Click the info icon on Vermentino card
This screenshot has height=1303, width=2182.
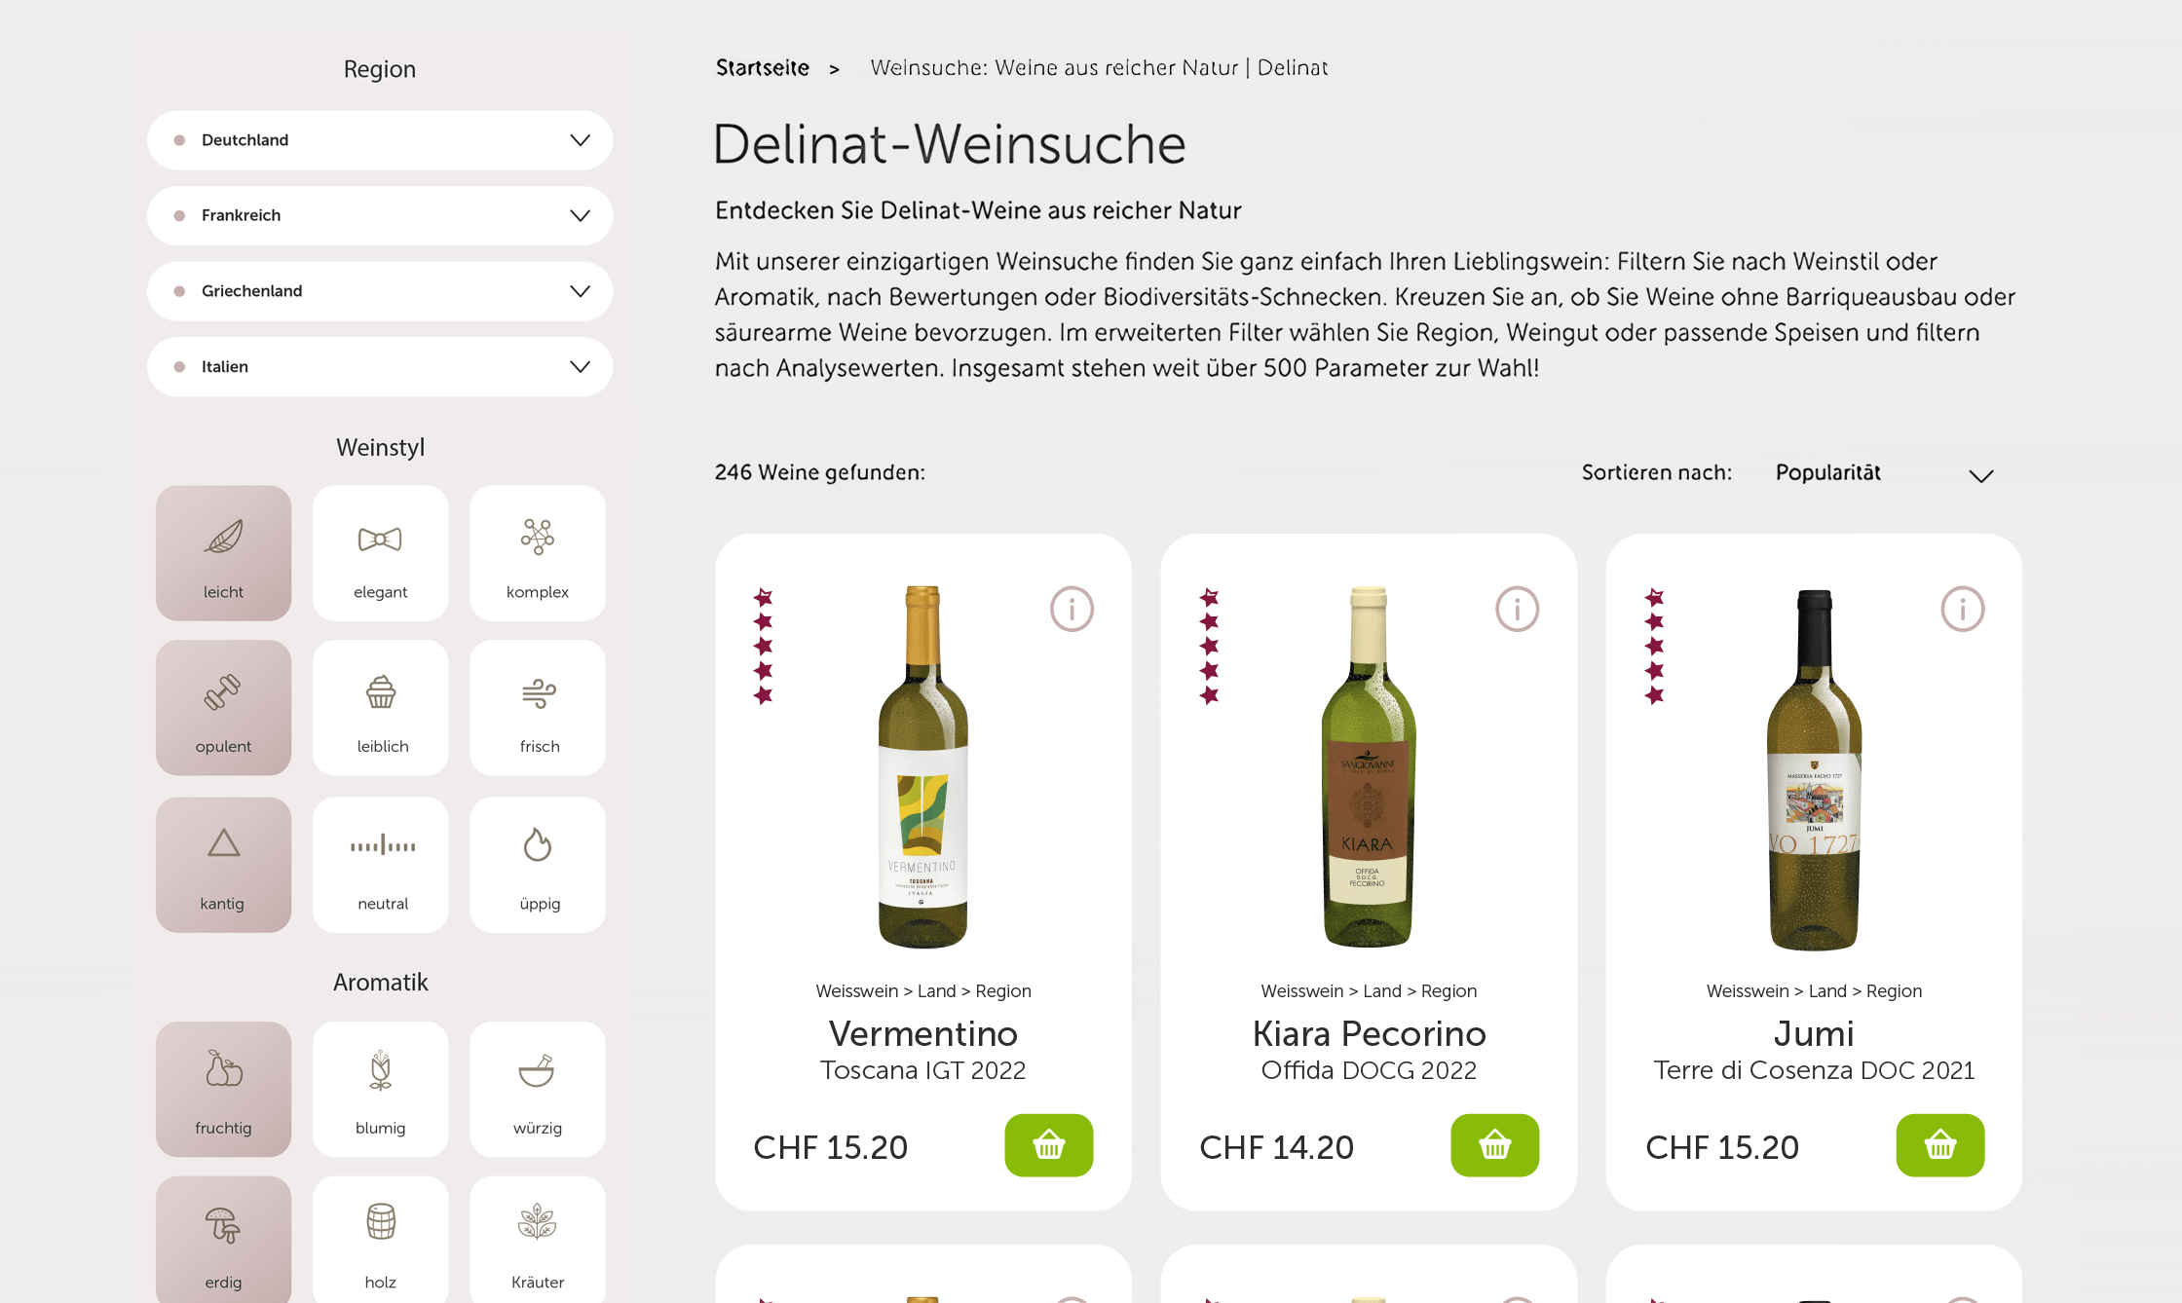click(x=1072, y=610)
